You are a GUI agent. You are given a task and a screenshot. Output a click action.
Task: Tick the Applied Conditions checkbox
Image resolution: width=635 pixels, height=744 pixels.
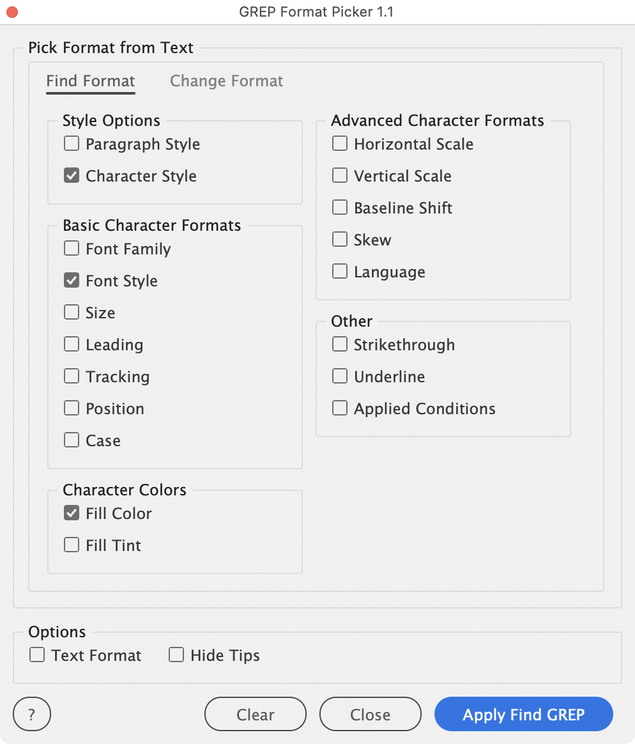point(340,408)
